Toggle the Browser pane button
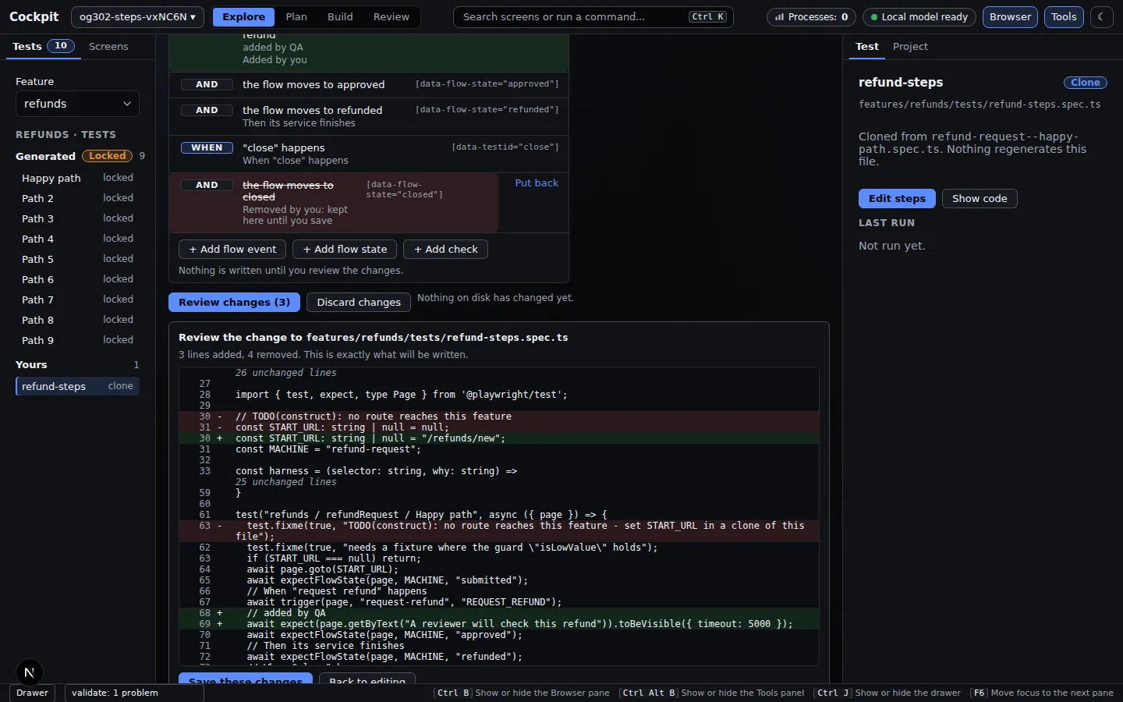 [x=1010, y=16]
